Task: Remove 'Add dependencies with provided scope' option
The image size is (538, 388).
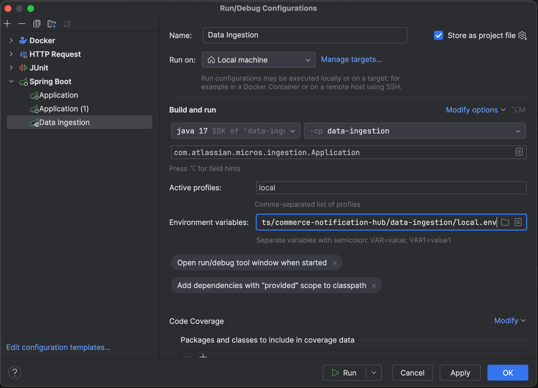Action: (x=374, y=286)
